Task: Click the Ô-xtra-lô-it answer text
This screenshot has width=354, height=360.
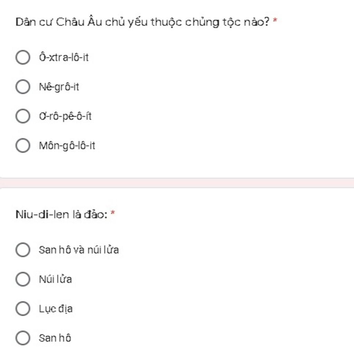Action: 64,57
